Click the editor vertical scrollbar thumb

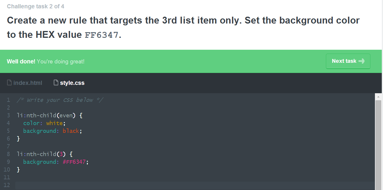click(x=378, y=143)
